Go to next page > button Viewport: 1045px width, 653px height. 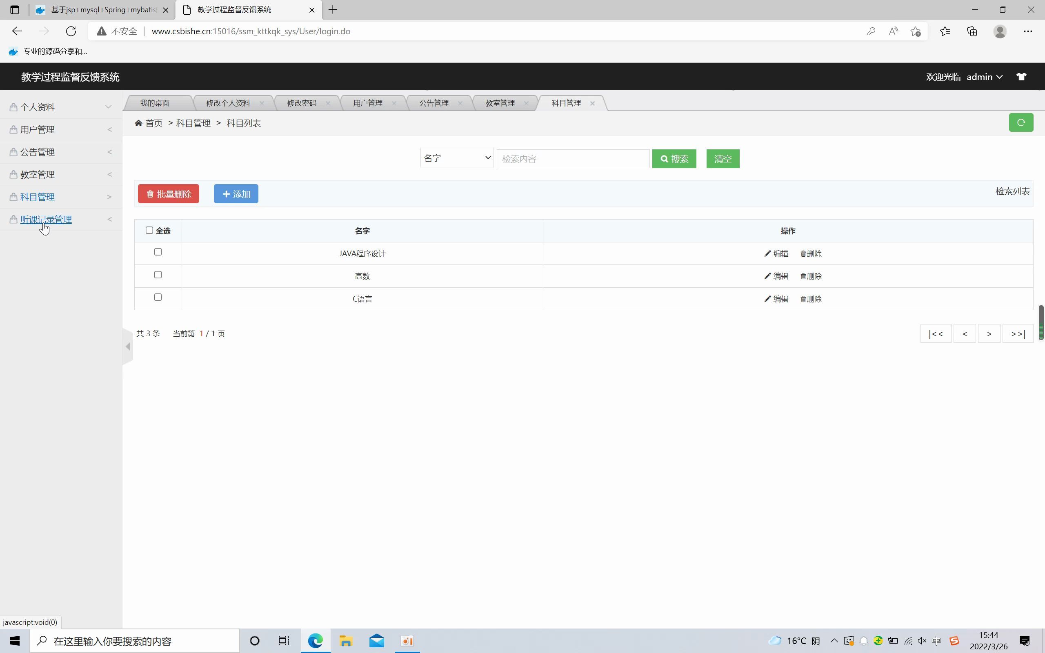989,333
